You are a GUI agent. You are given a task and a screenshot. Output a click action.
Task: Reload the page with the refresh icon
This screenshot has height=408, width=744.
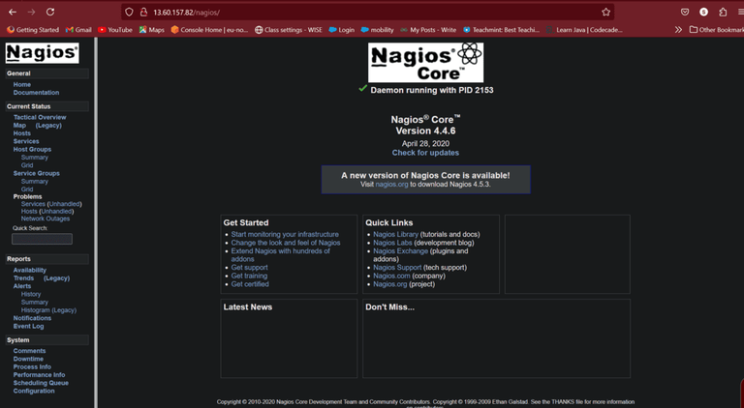[x=50, y=12]
